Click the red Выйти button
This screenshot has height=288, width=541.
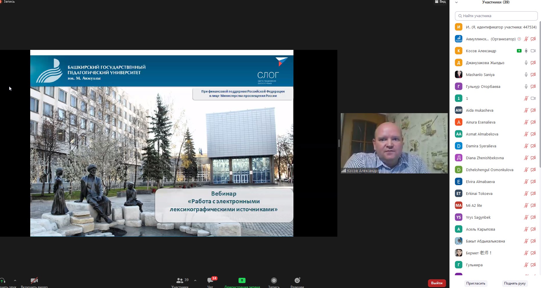(x=437, y=283)
